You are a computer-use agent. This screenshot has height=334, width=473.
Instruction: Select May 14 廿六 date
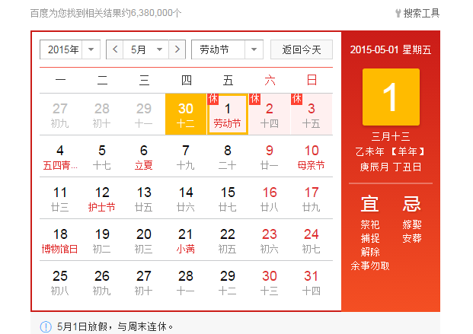pyautogui.click(x=186, y=198)
